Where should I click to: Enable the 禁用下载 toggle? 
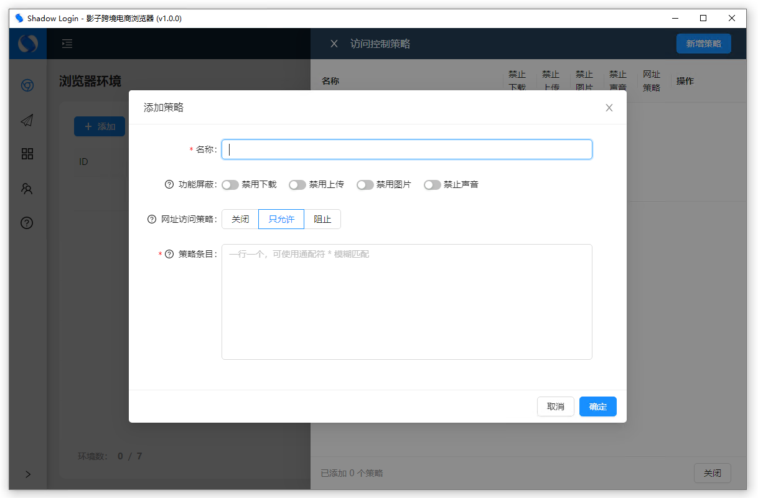pos(230,184)
